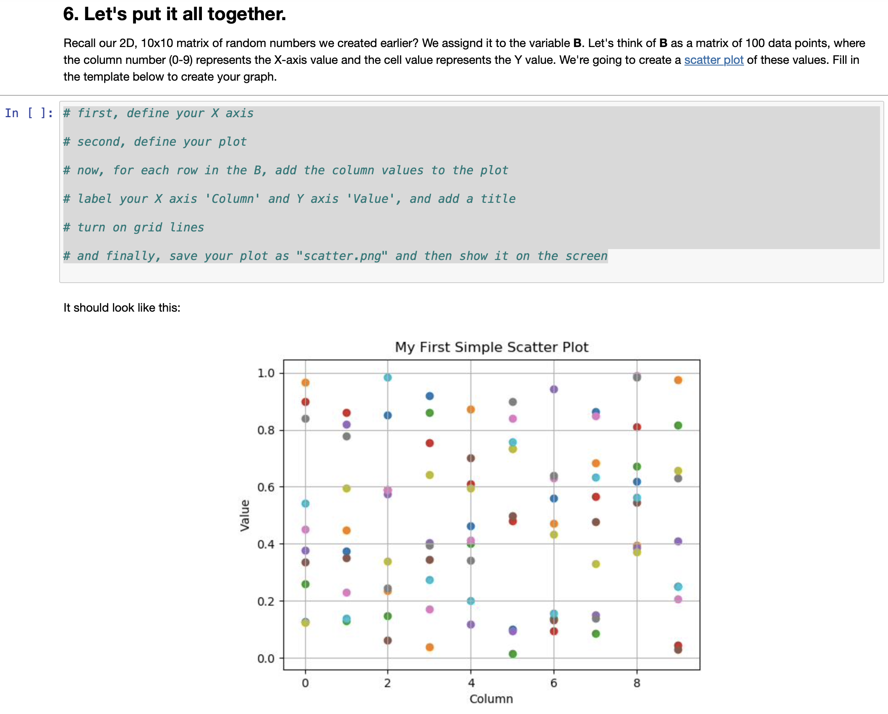The width and height of the screenshot is (888, 714).
Task: Click the 'Value' y-axis label
Action: [245, 515]
